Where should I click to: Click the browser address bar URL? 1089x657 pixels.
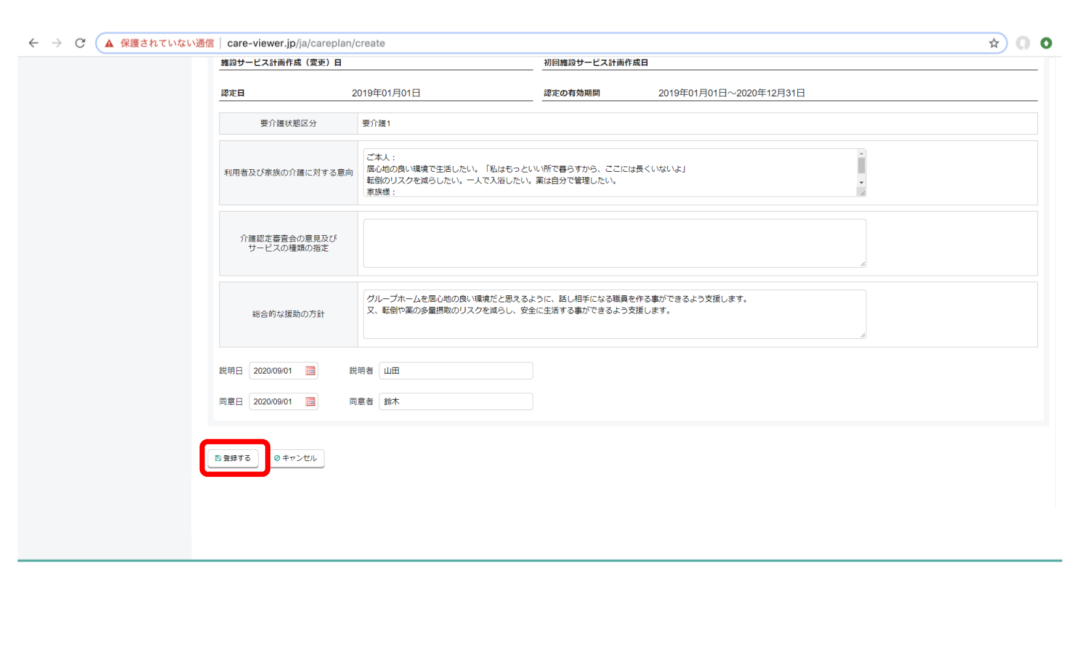(306, 43)
